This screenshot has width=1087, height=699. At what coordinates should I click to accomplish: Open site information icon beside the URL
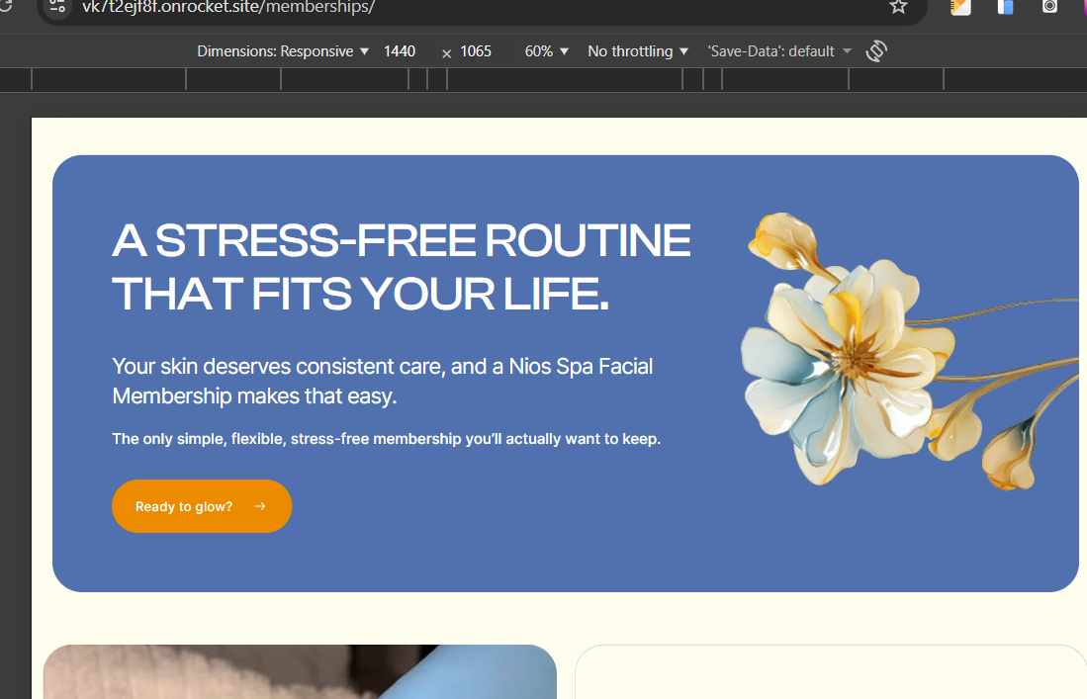point(57,7)
